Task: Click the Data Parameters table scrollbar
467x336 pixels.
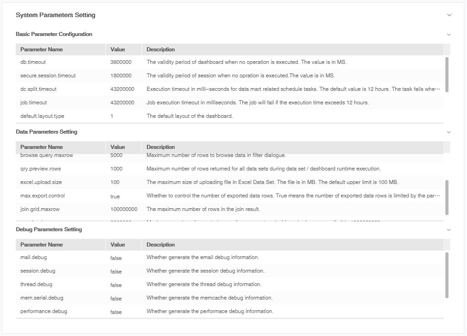Action: [x=447, y=197]
